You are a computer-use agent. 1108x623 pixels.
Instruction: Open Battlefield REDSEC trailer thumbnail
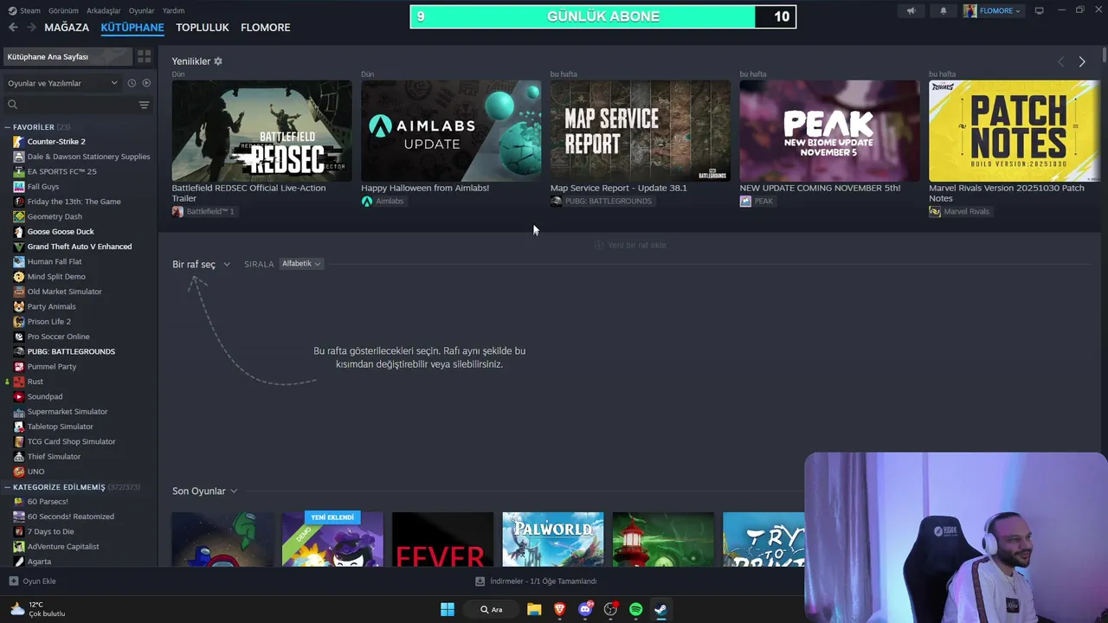tap(261, 131)
